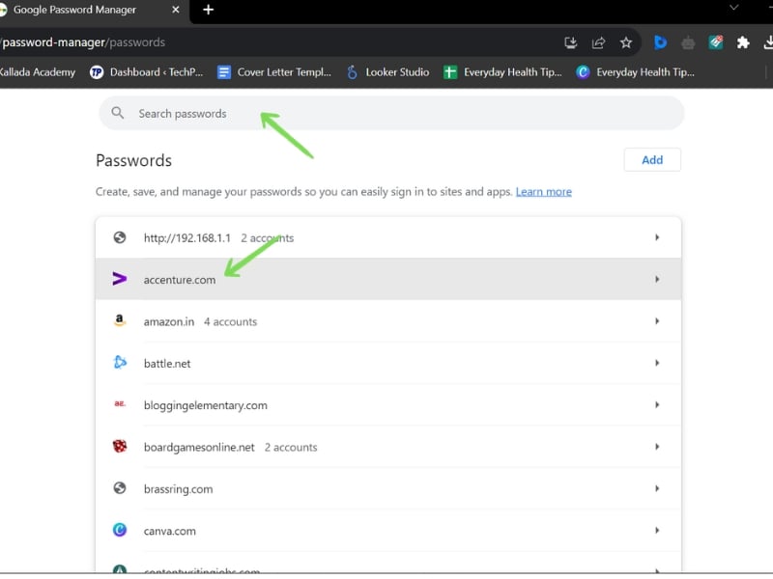Click the amazon.in favicon
The image size is (773, 579).
click(119, 320)
